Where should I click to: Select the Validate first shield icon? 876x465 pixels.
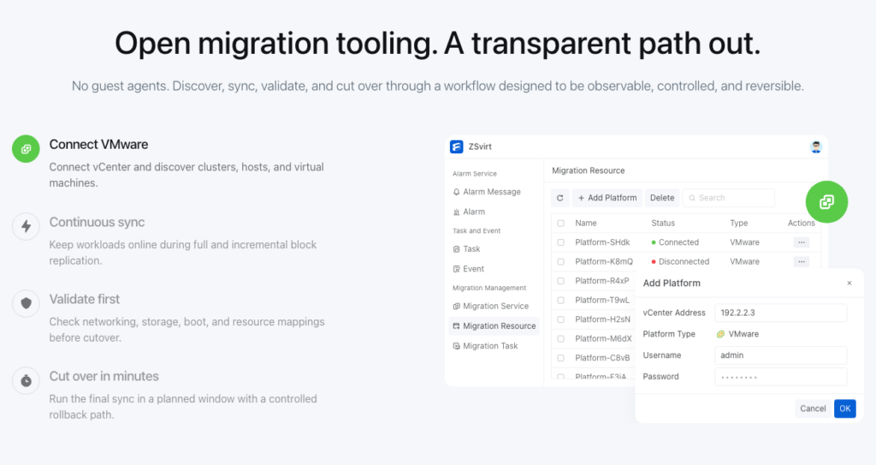pos(26,303)
